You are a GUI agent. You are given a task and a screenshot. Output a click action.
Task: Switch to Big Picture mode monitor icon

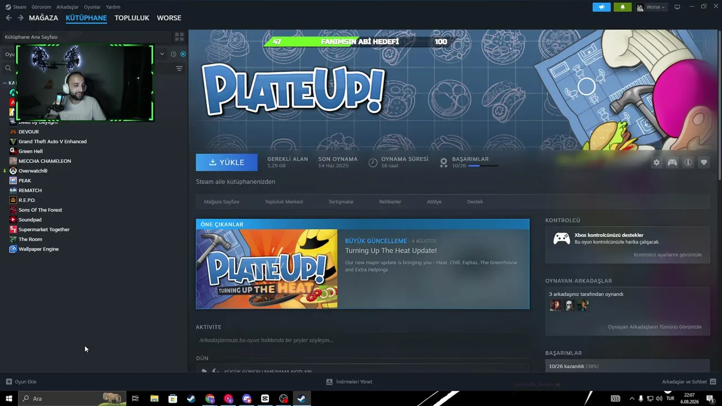(x=677, y=7)
